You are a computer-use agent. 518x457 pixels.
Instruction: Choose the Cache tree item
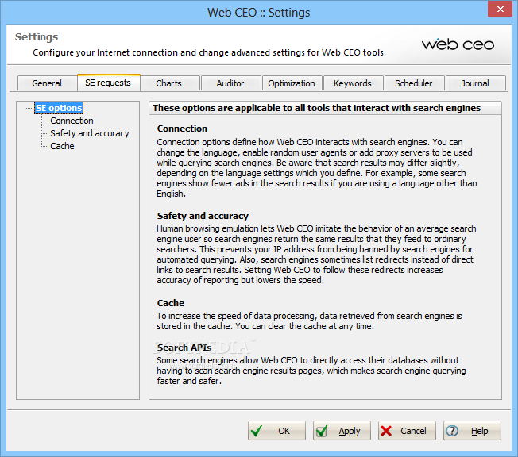click(x=62, y=146)
